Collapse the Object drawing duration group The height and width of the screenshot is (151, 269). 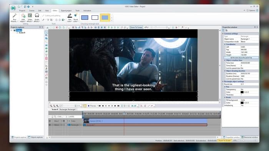pyautogui.click(x=225, y=71)
